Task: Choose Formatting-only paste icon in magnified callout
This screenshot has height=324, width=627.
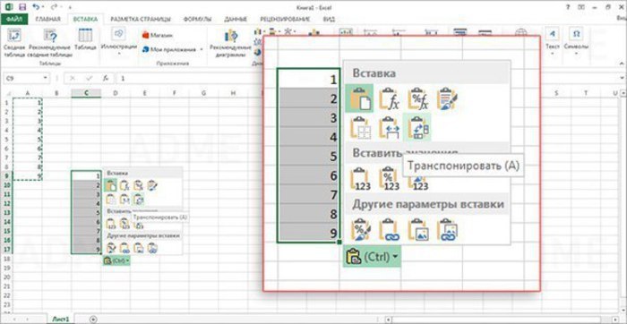Action: click(x=361, y=230)
